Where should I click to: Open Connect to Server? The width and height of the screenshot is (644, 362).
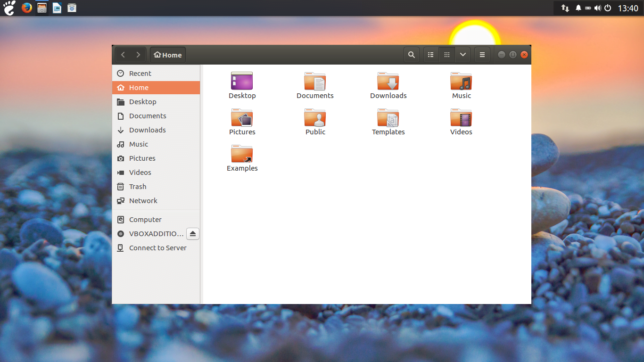(157, 248)
